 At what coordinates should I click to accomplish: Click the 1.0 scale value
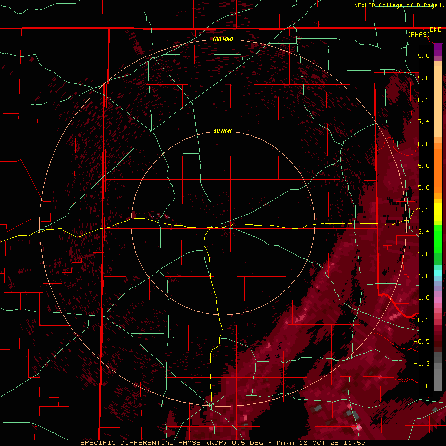point(424,298)
